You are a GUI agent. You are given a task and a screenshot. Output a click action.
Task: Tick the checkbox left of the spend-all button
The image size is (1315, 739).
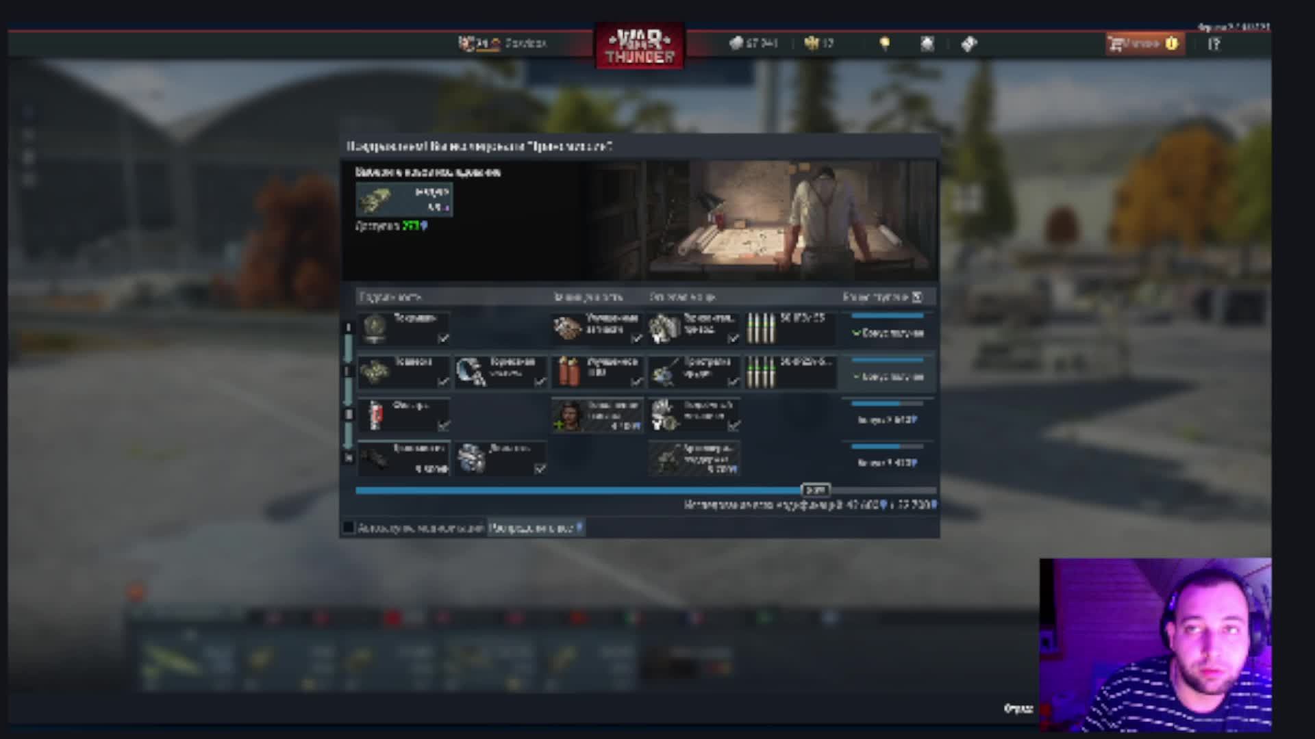pyautogui.click(x=349, y=528)
